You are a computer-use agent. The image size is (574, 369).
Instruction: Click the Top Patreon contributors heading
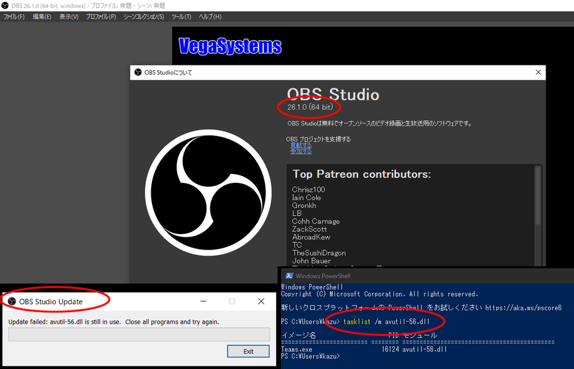pos(362,174)
